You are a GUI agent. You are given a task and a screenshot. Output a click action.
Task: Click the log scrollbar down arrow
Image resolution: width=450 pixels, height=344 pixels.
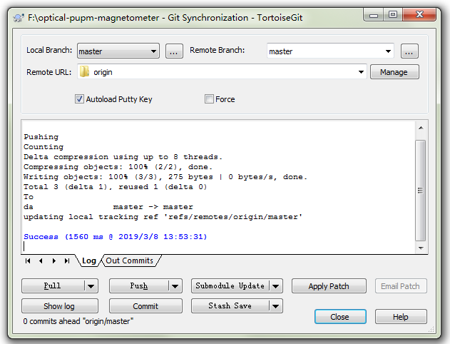tap(421, 248)
